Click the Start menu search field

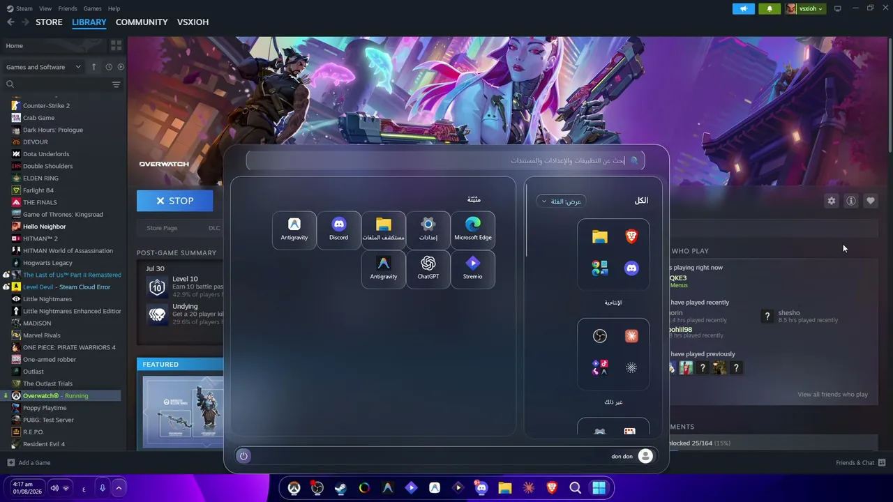pyautogui.click(x=445, y=160)
